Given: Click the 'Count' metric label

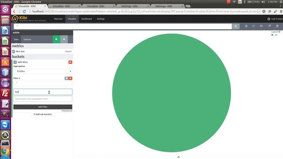Looking at the screenshot, I should click(x=69, y=51).
